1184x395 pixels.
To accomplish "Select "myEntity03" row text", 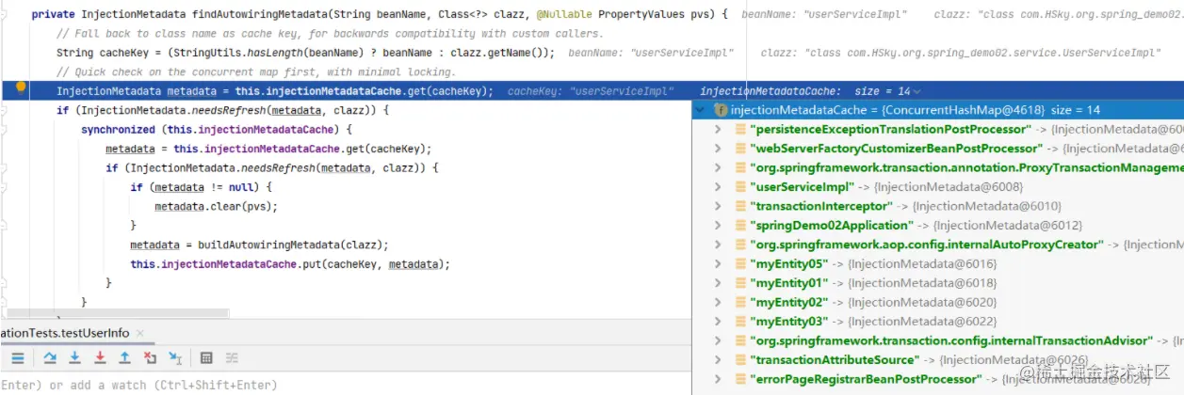I will (789, 322).
